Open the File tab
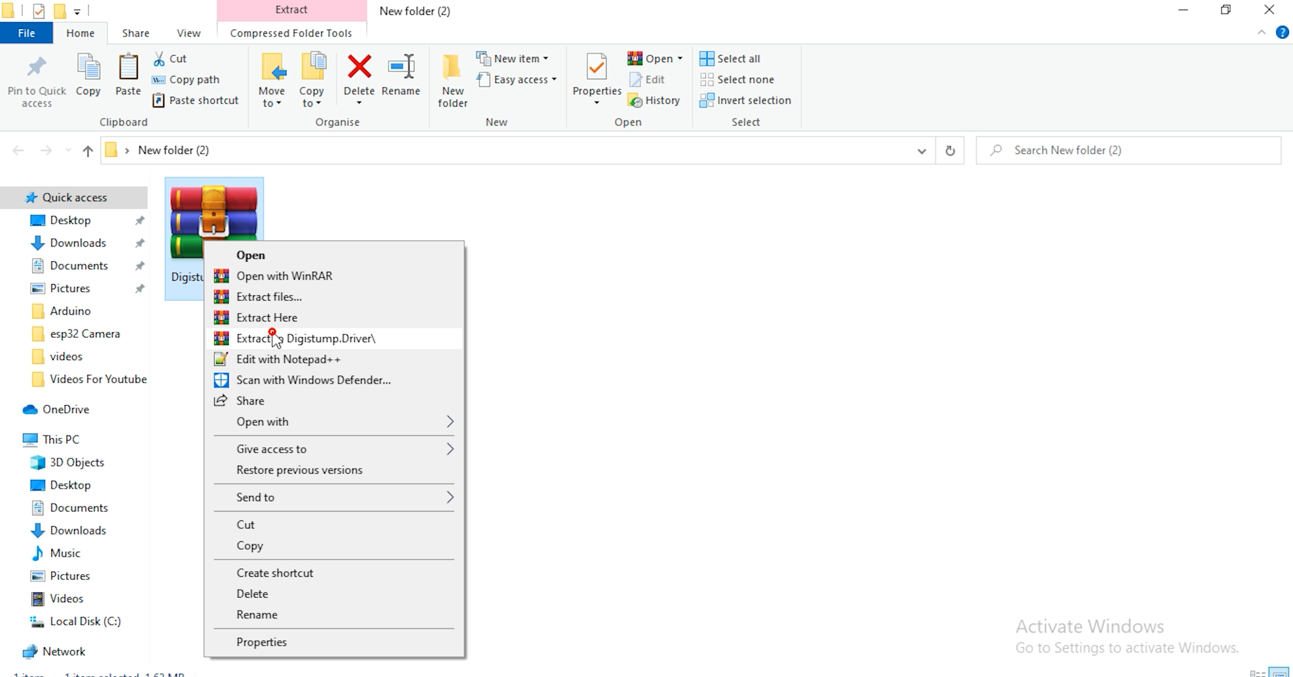Image resolution: width=1293 pixels, height=677 pixels. [x=26, y=33]
